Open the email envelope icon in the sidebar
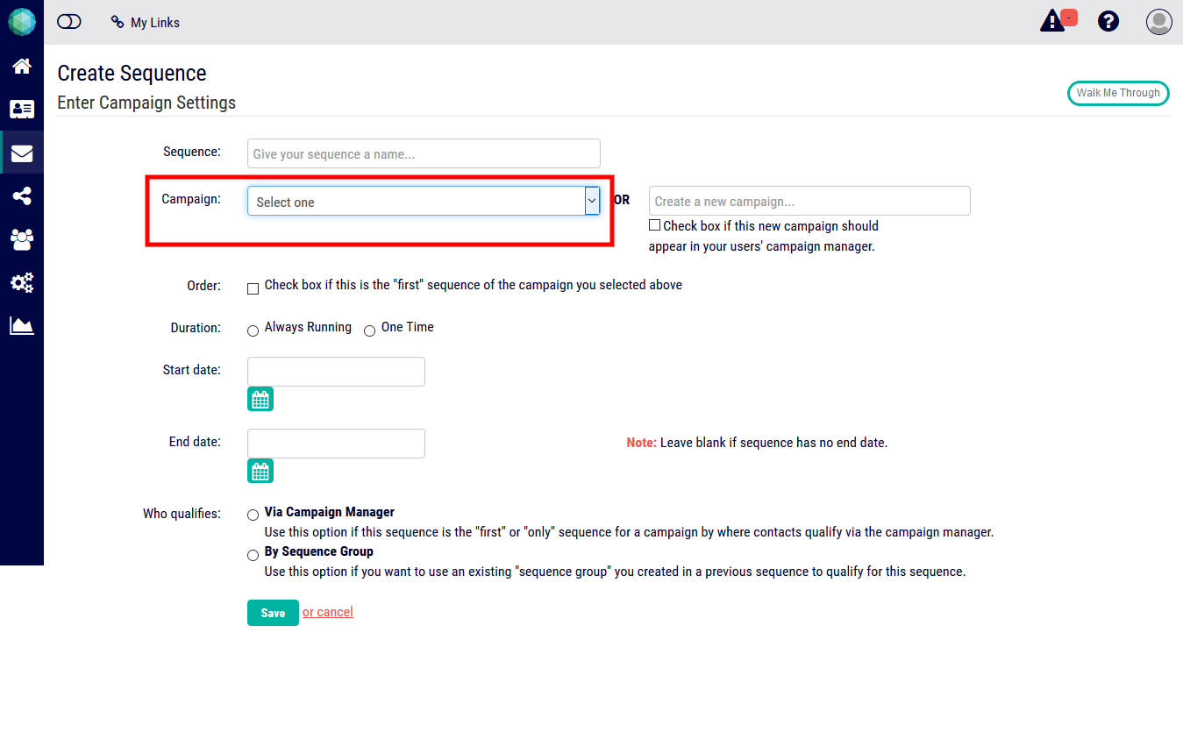The width and height of the screenshot is (1183, 732). pos(22,153)
